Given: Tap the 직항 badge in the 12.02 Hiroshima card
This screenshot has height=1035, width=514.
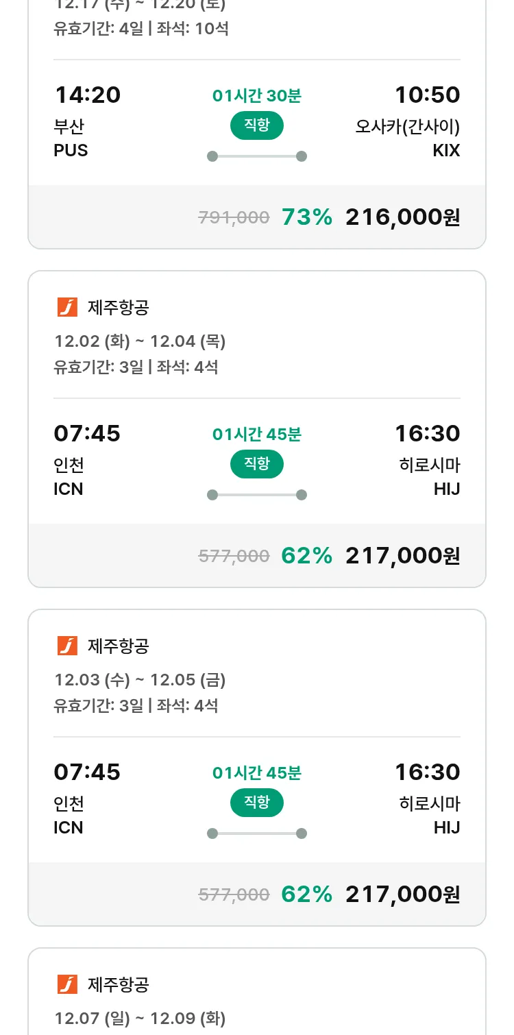Looking at the screenshot, I should click(256, 464).
